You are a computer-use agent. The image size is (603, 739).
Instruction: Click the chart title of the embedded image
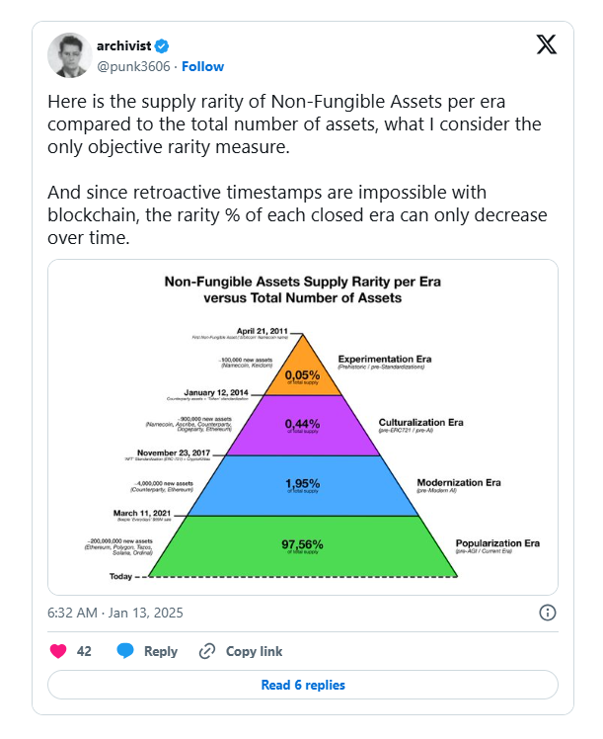[x=303, y=289]
